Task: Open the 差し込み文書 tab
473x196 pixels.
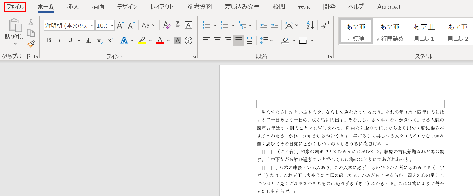Action: (x=242, y=7)
